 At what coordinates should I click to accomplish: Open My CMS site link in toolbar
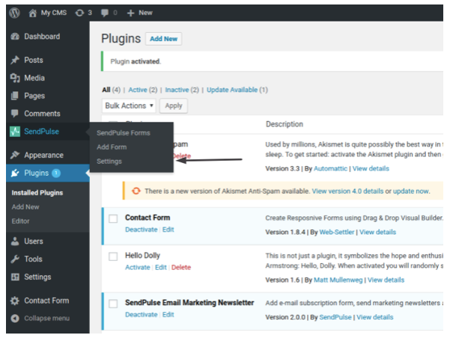coord(54,13)
